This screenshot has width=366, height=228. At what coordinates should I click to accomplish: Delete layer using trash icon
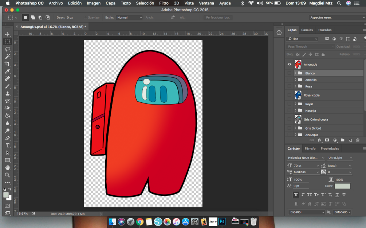358,140
